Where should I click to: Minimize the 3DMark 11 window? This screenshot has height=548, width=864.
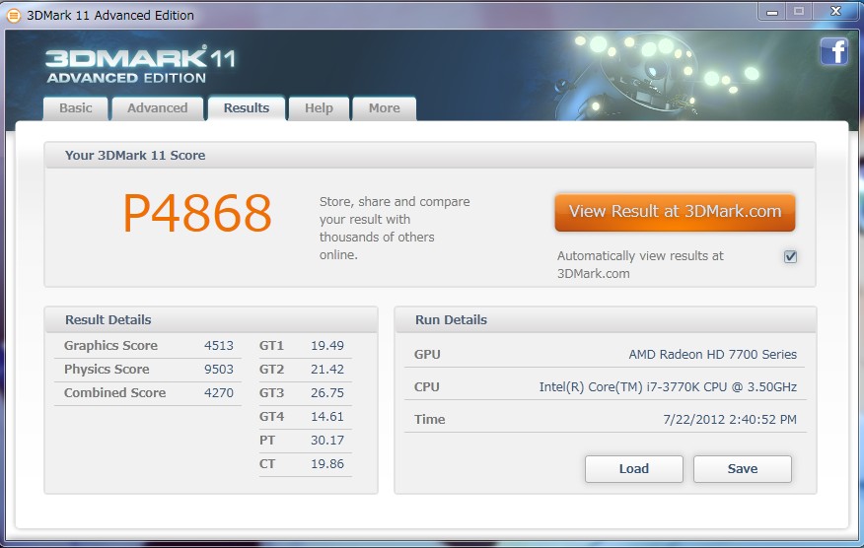point(772,12)
